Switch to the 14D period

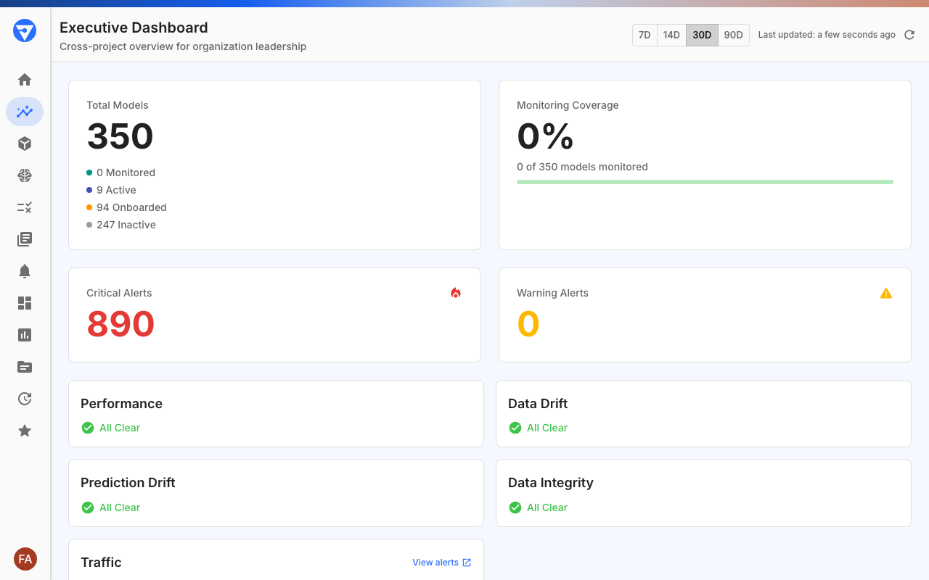(x=671, y=35)
